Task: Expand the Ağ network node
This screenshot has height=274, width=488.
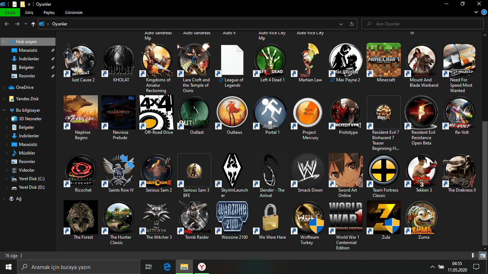Action: (x=4, y=199)
